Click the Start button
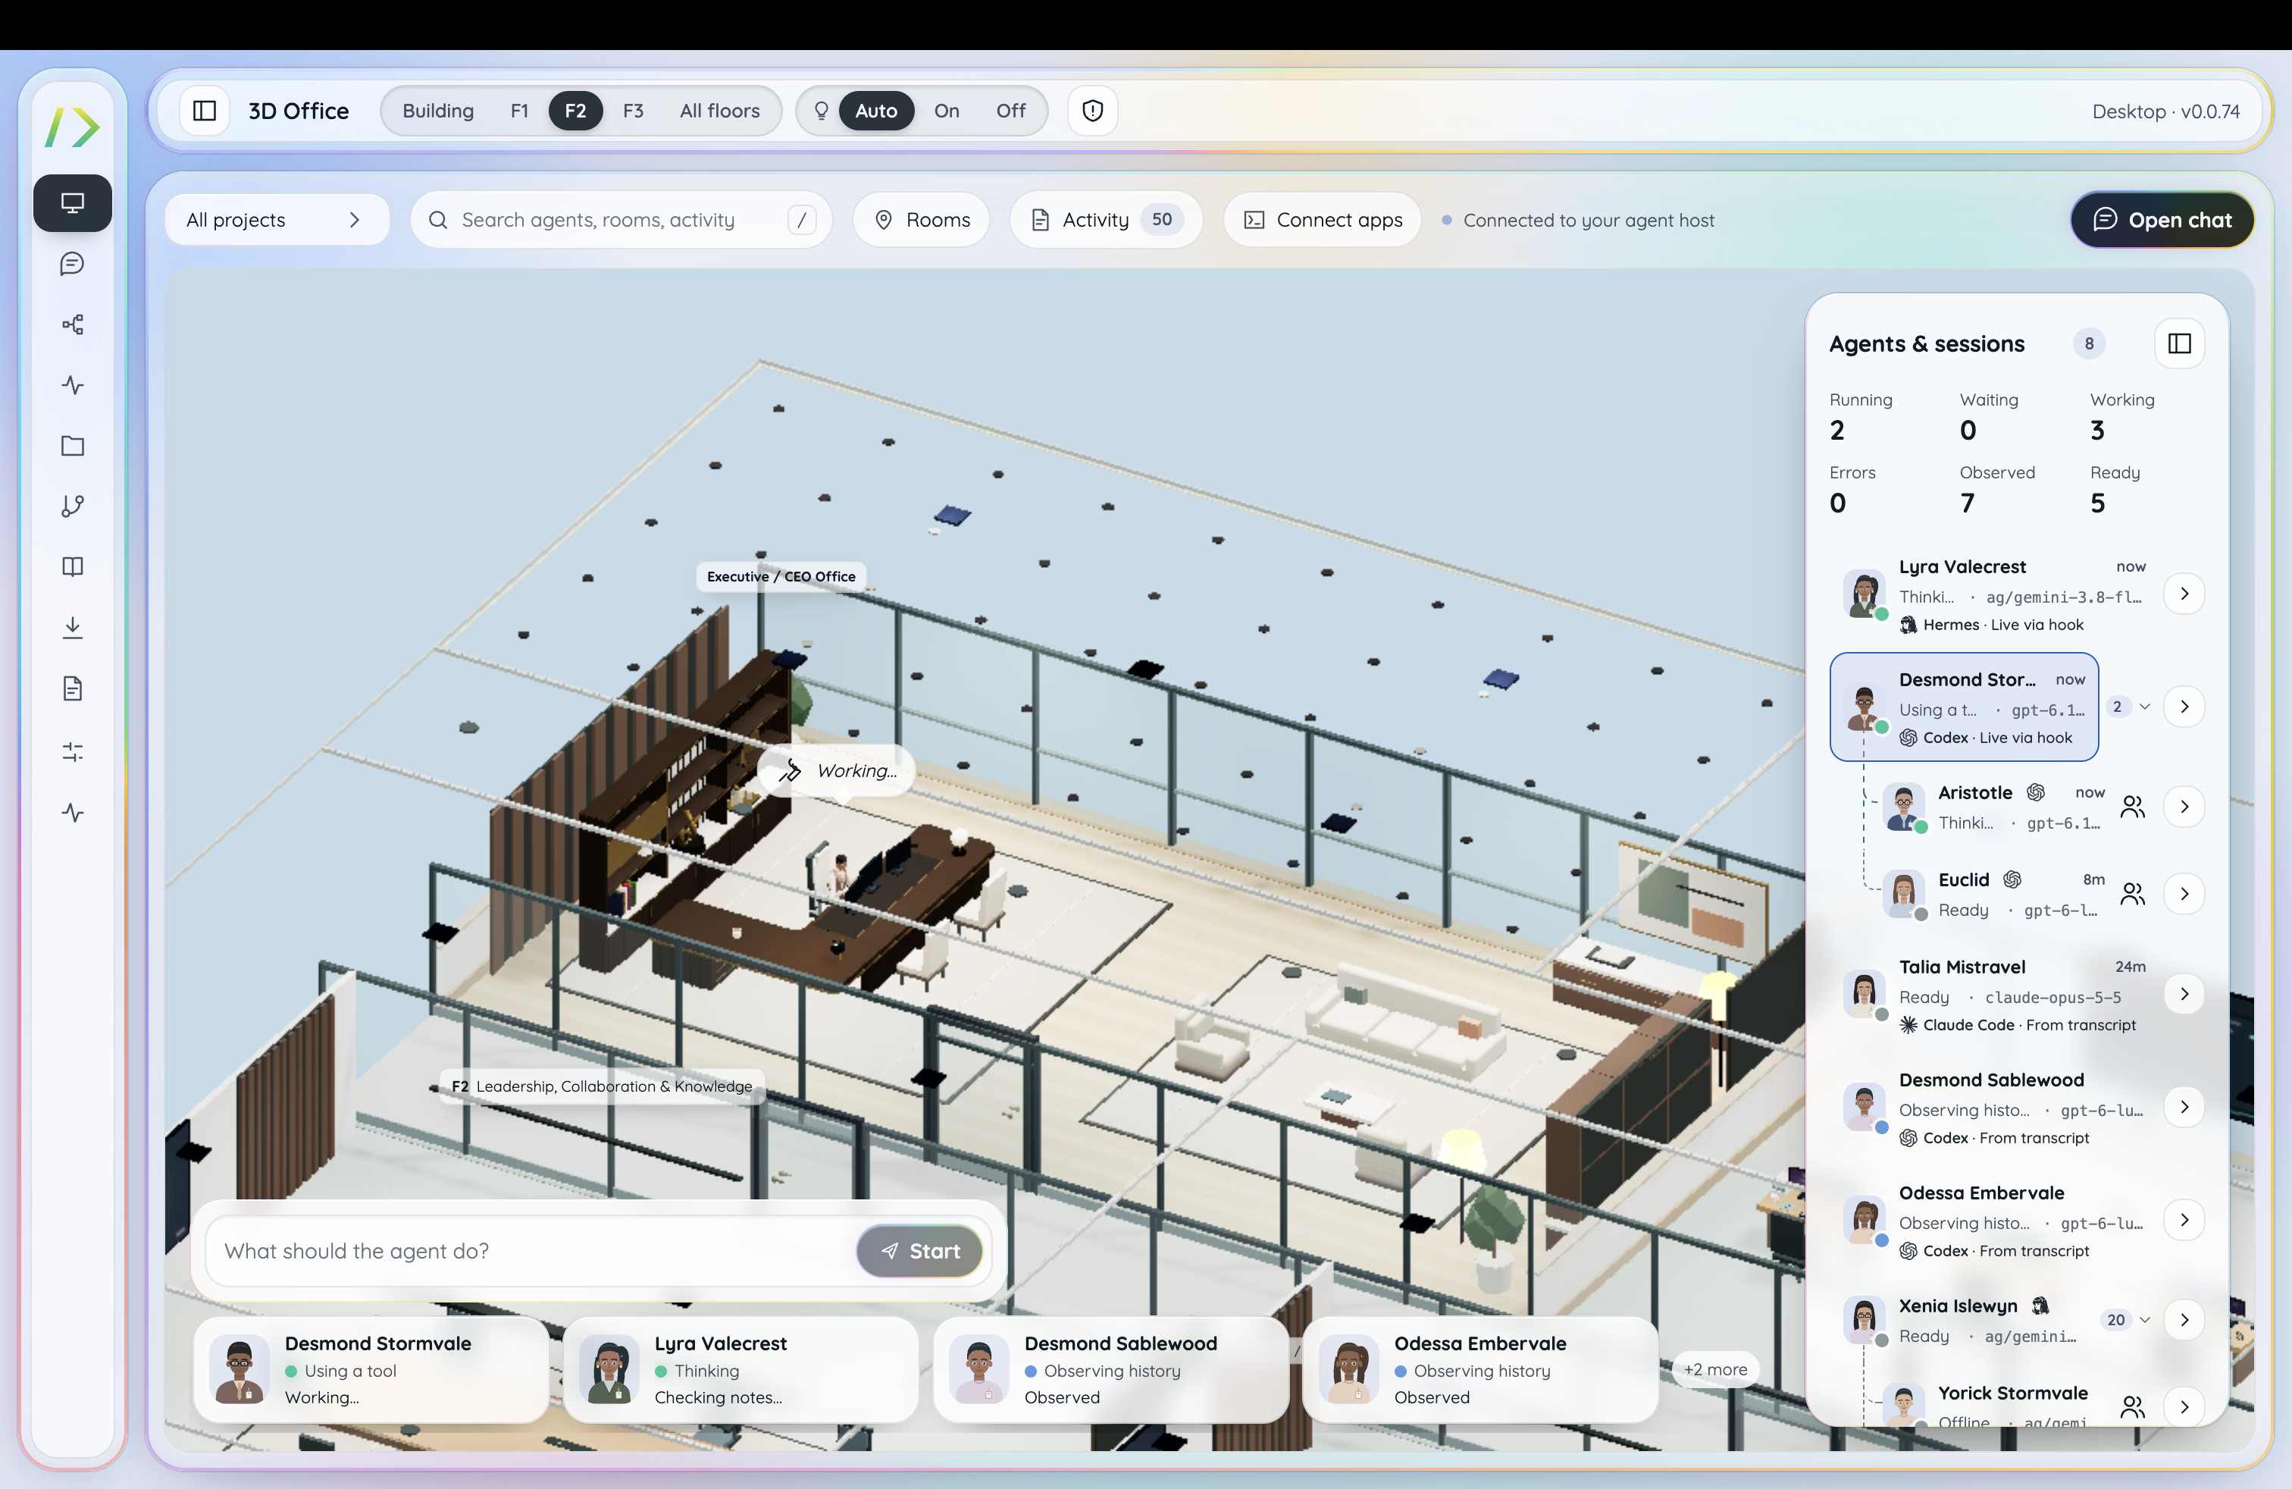The height and width of the screenshot is (1489, 2292). pos(919,1251)
